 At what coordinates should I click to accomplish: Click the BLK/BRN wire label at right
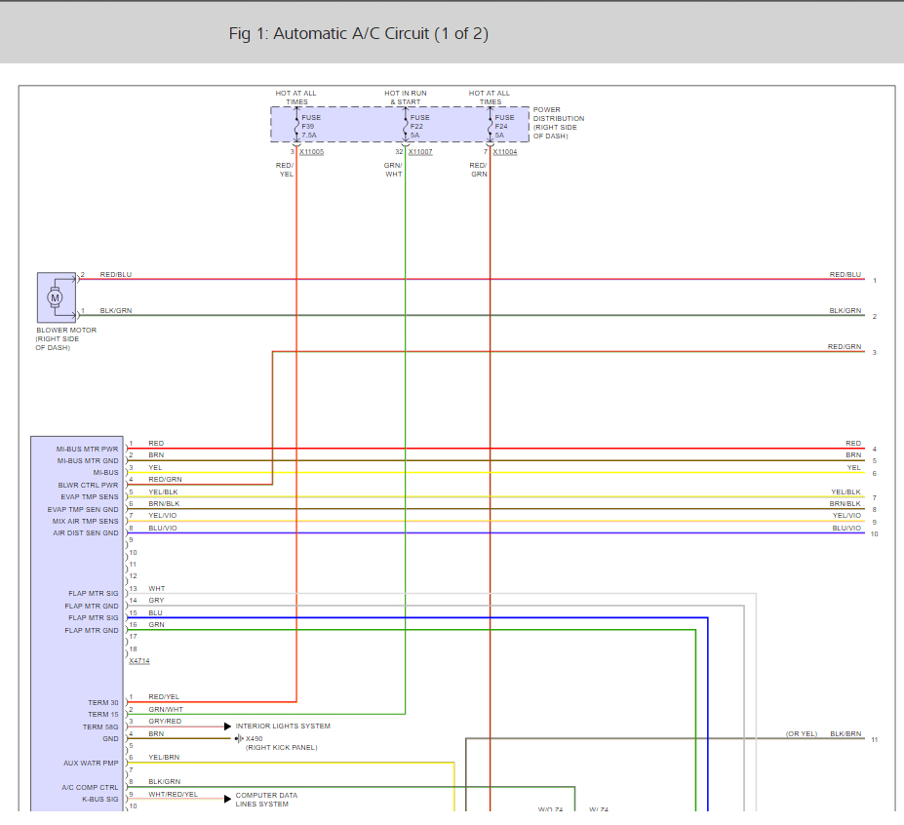(845, 734)
